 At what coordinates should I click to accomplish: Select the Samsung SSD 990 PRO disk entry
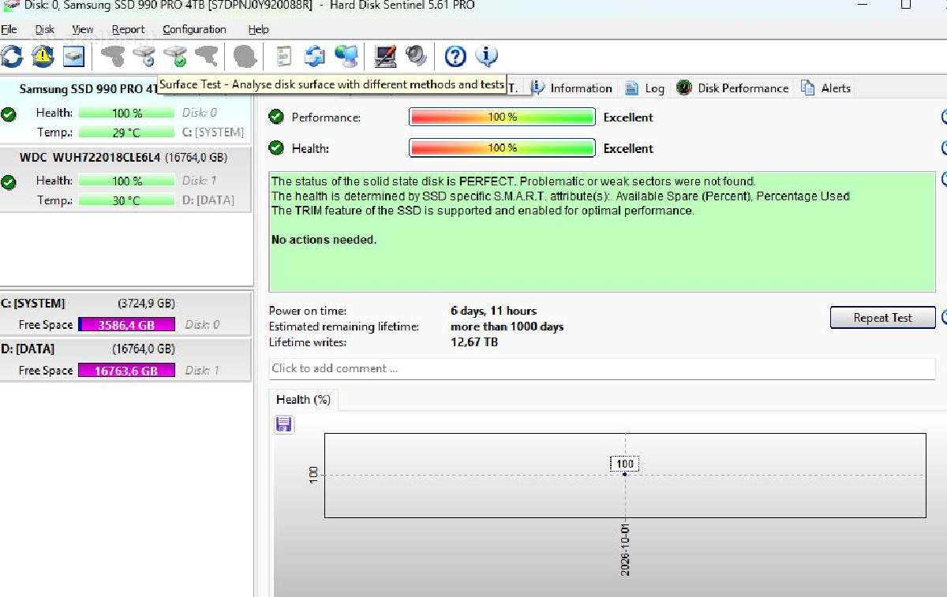[125, 110]
